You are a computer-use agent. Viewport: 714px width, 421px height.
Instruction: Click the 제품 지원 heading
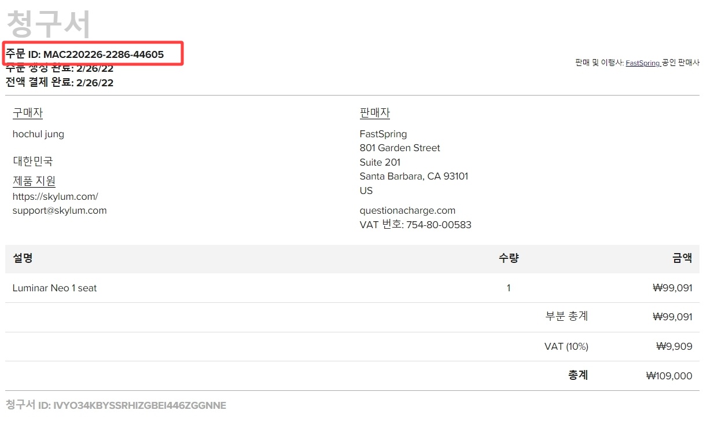pos(34,181)
